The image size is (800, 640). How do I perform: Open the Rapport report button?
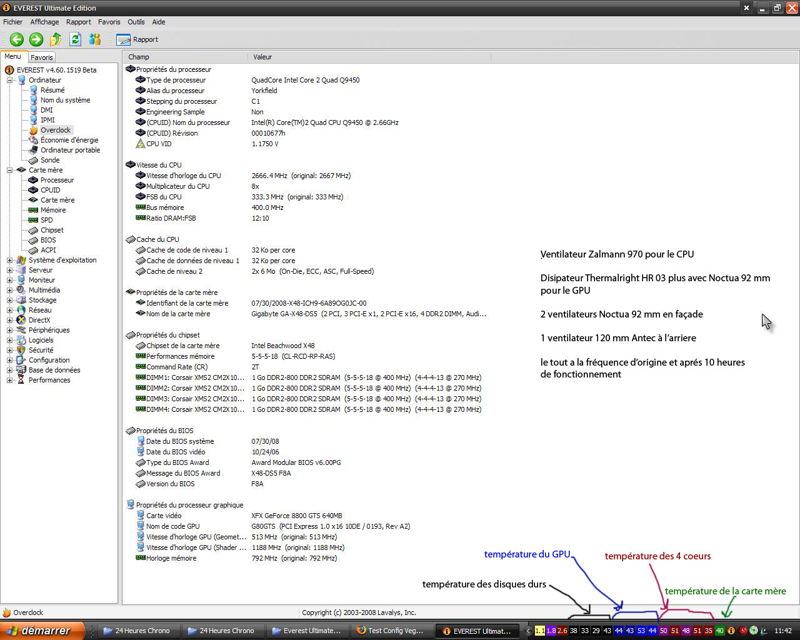tap(137, 39)
